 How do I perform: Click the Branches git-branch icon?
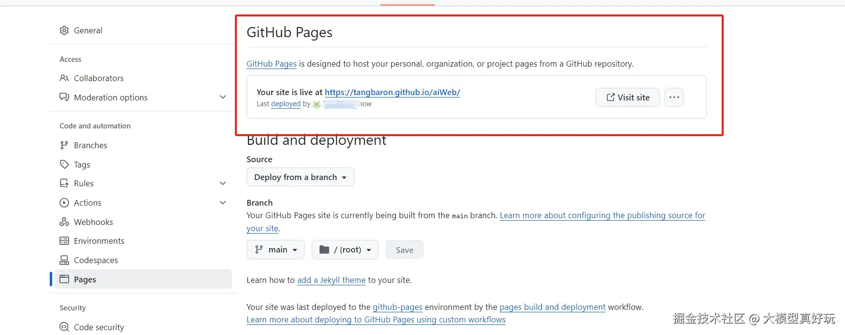pos(64,145)
